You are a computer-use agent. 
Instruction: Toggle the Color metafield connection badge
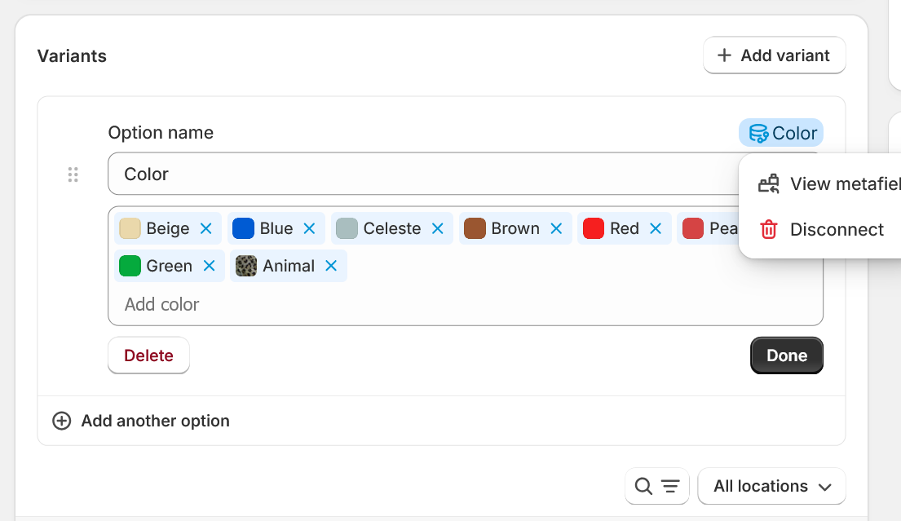[781, 133]
